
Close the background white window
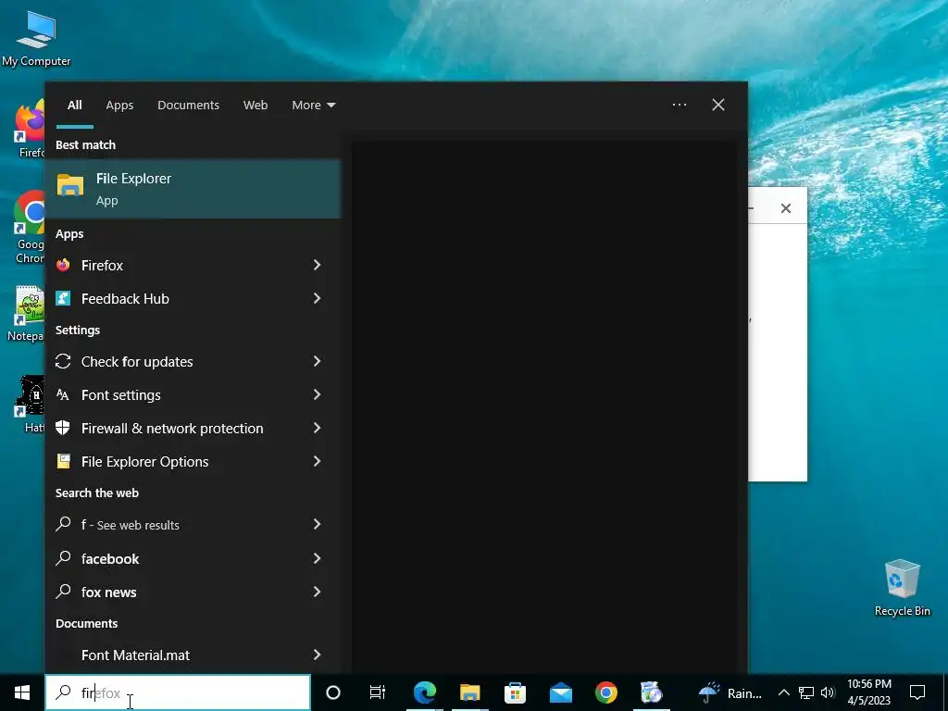pyautogui.click(x=785, y=208)
